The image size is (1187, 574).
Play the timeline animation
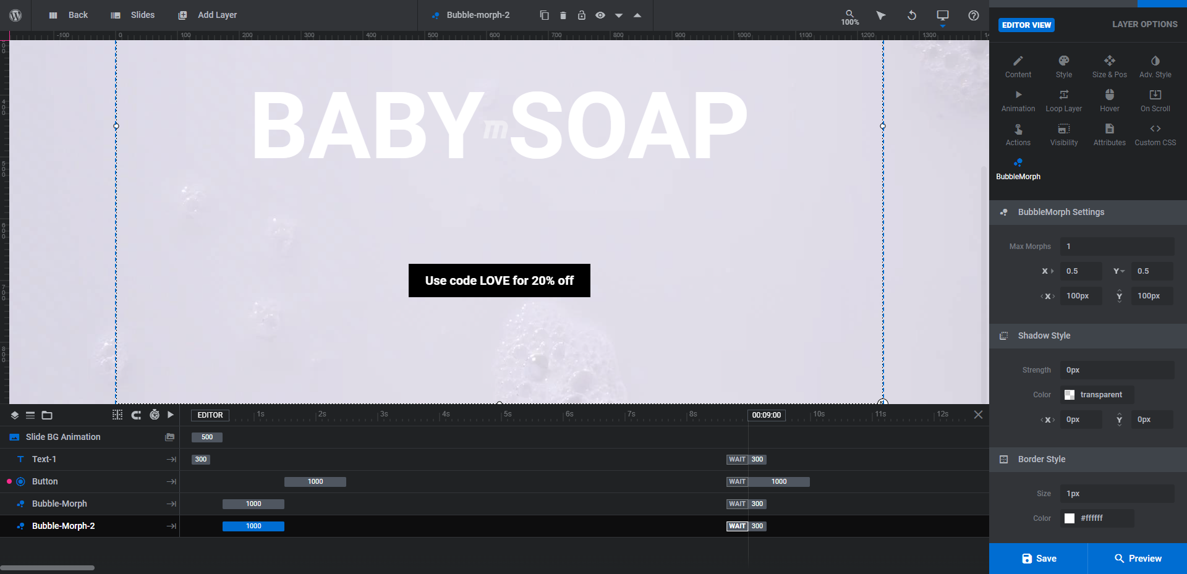[x=171, y=415]
